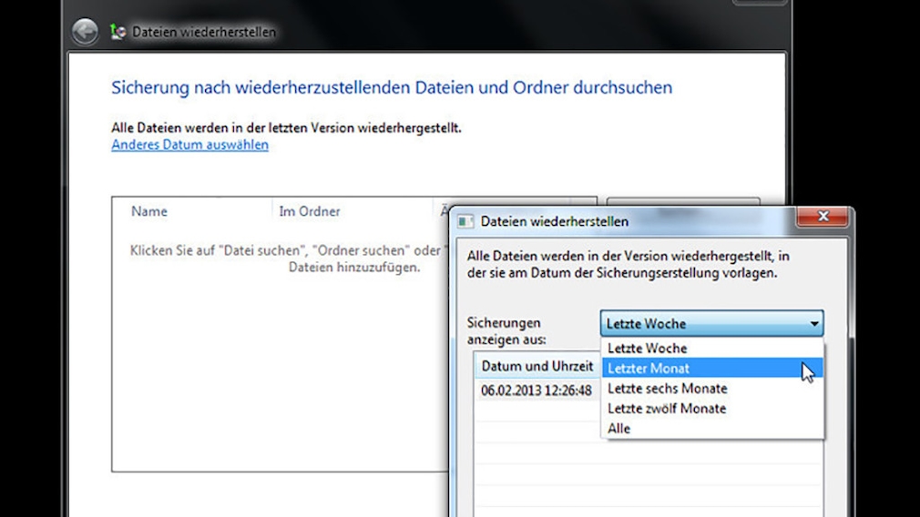Close the Dateien wiederherstellen dialog
The image size is (920, 517).
[x=822, y=217]
